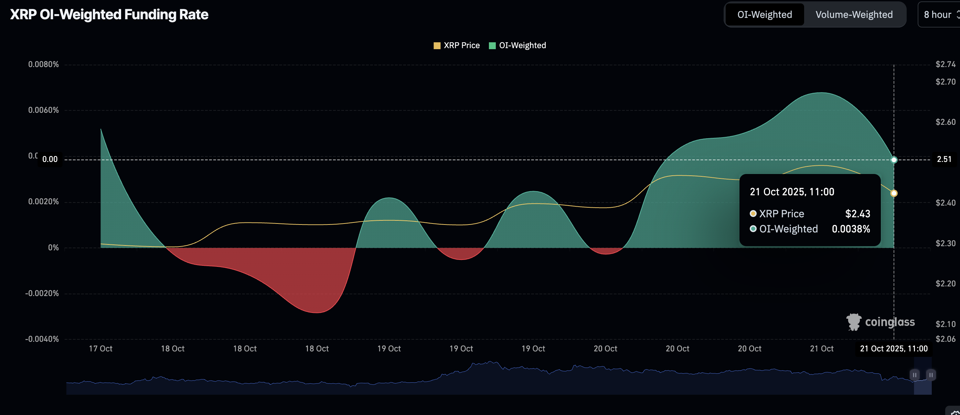960x415 pixels.
Task: Click the yellow XRP Price legend square
Action: point(437,45)
